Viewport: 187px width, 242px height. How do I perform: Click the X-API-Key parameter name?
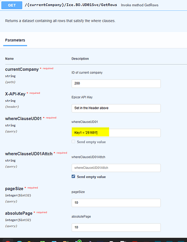(x=15, y=94)
